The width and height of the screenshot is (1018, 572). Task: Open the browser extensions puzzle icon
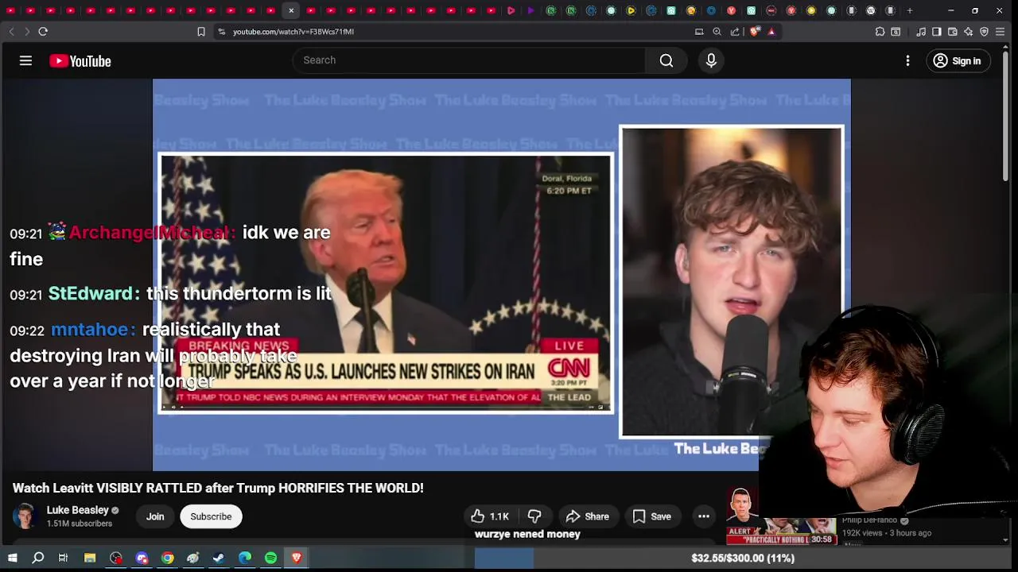click(880, 32)
